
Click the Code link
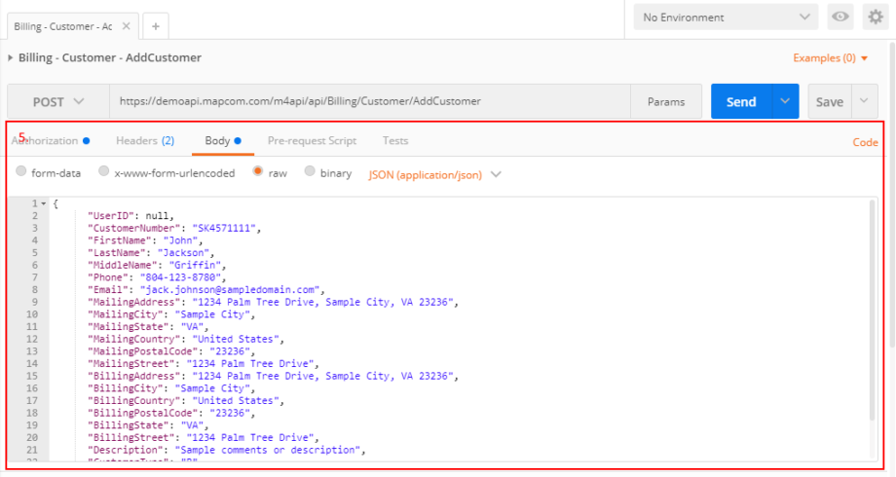865,142
